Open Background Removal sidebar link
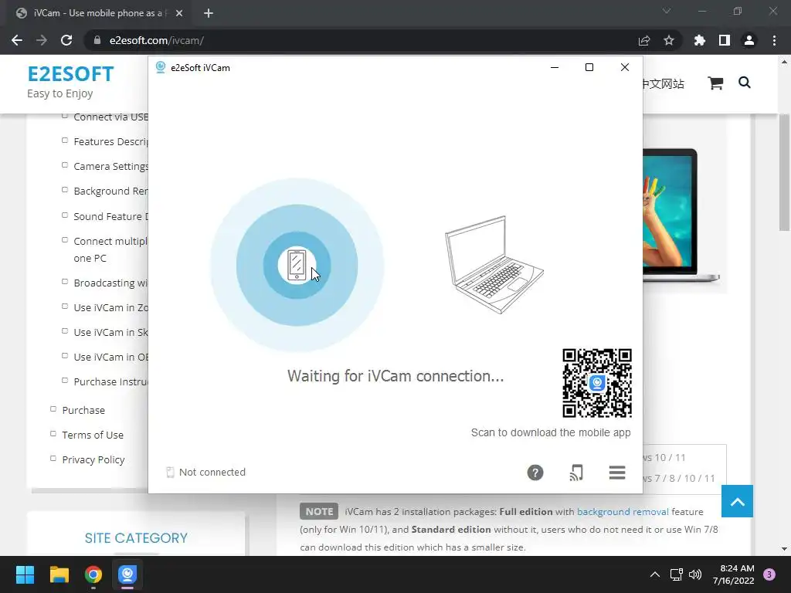 [x=110, y=191]
